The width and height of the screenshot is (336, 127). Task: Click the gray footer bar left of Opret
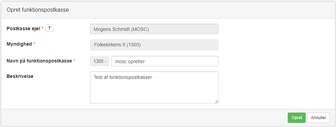pos(144,118)
